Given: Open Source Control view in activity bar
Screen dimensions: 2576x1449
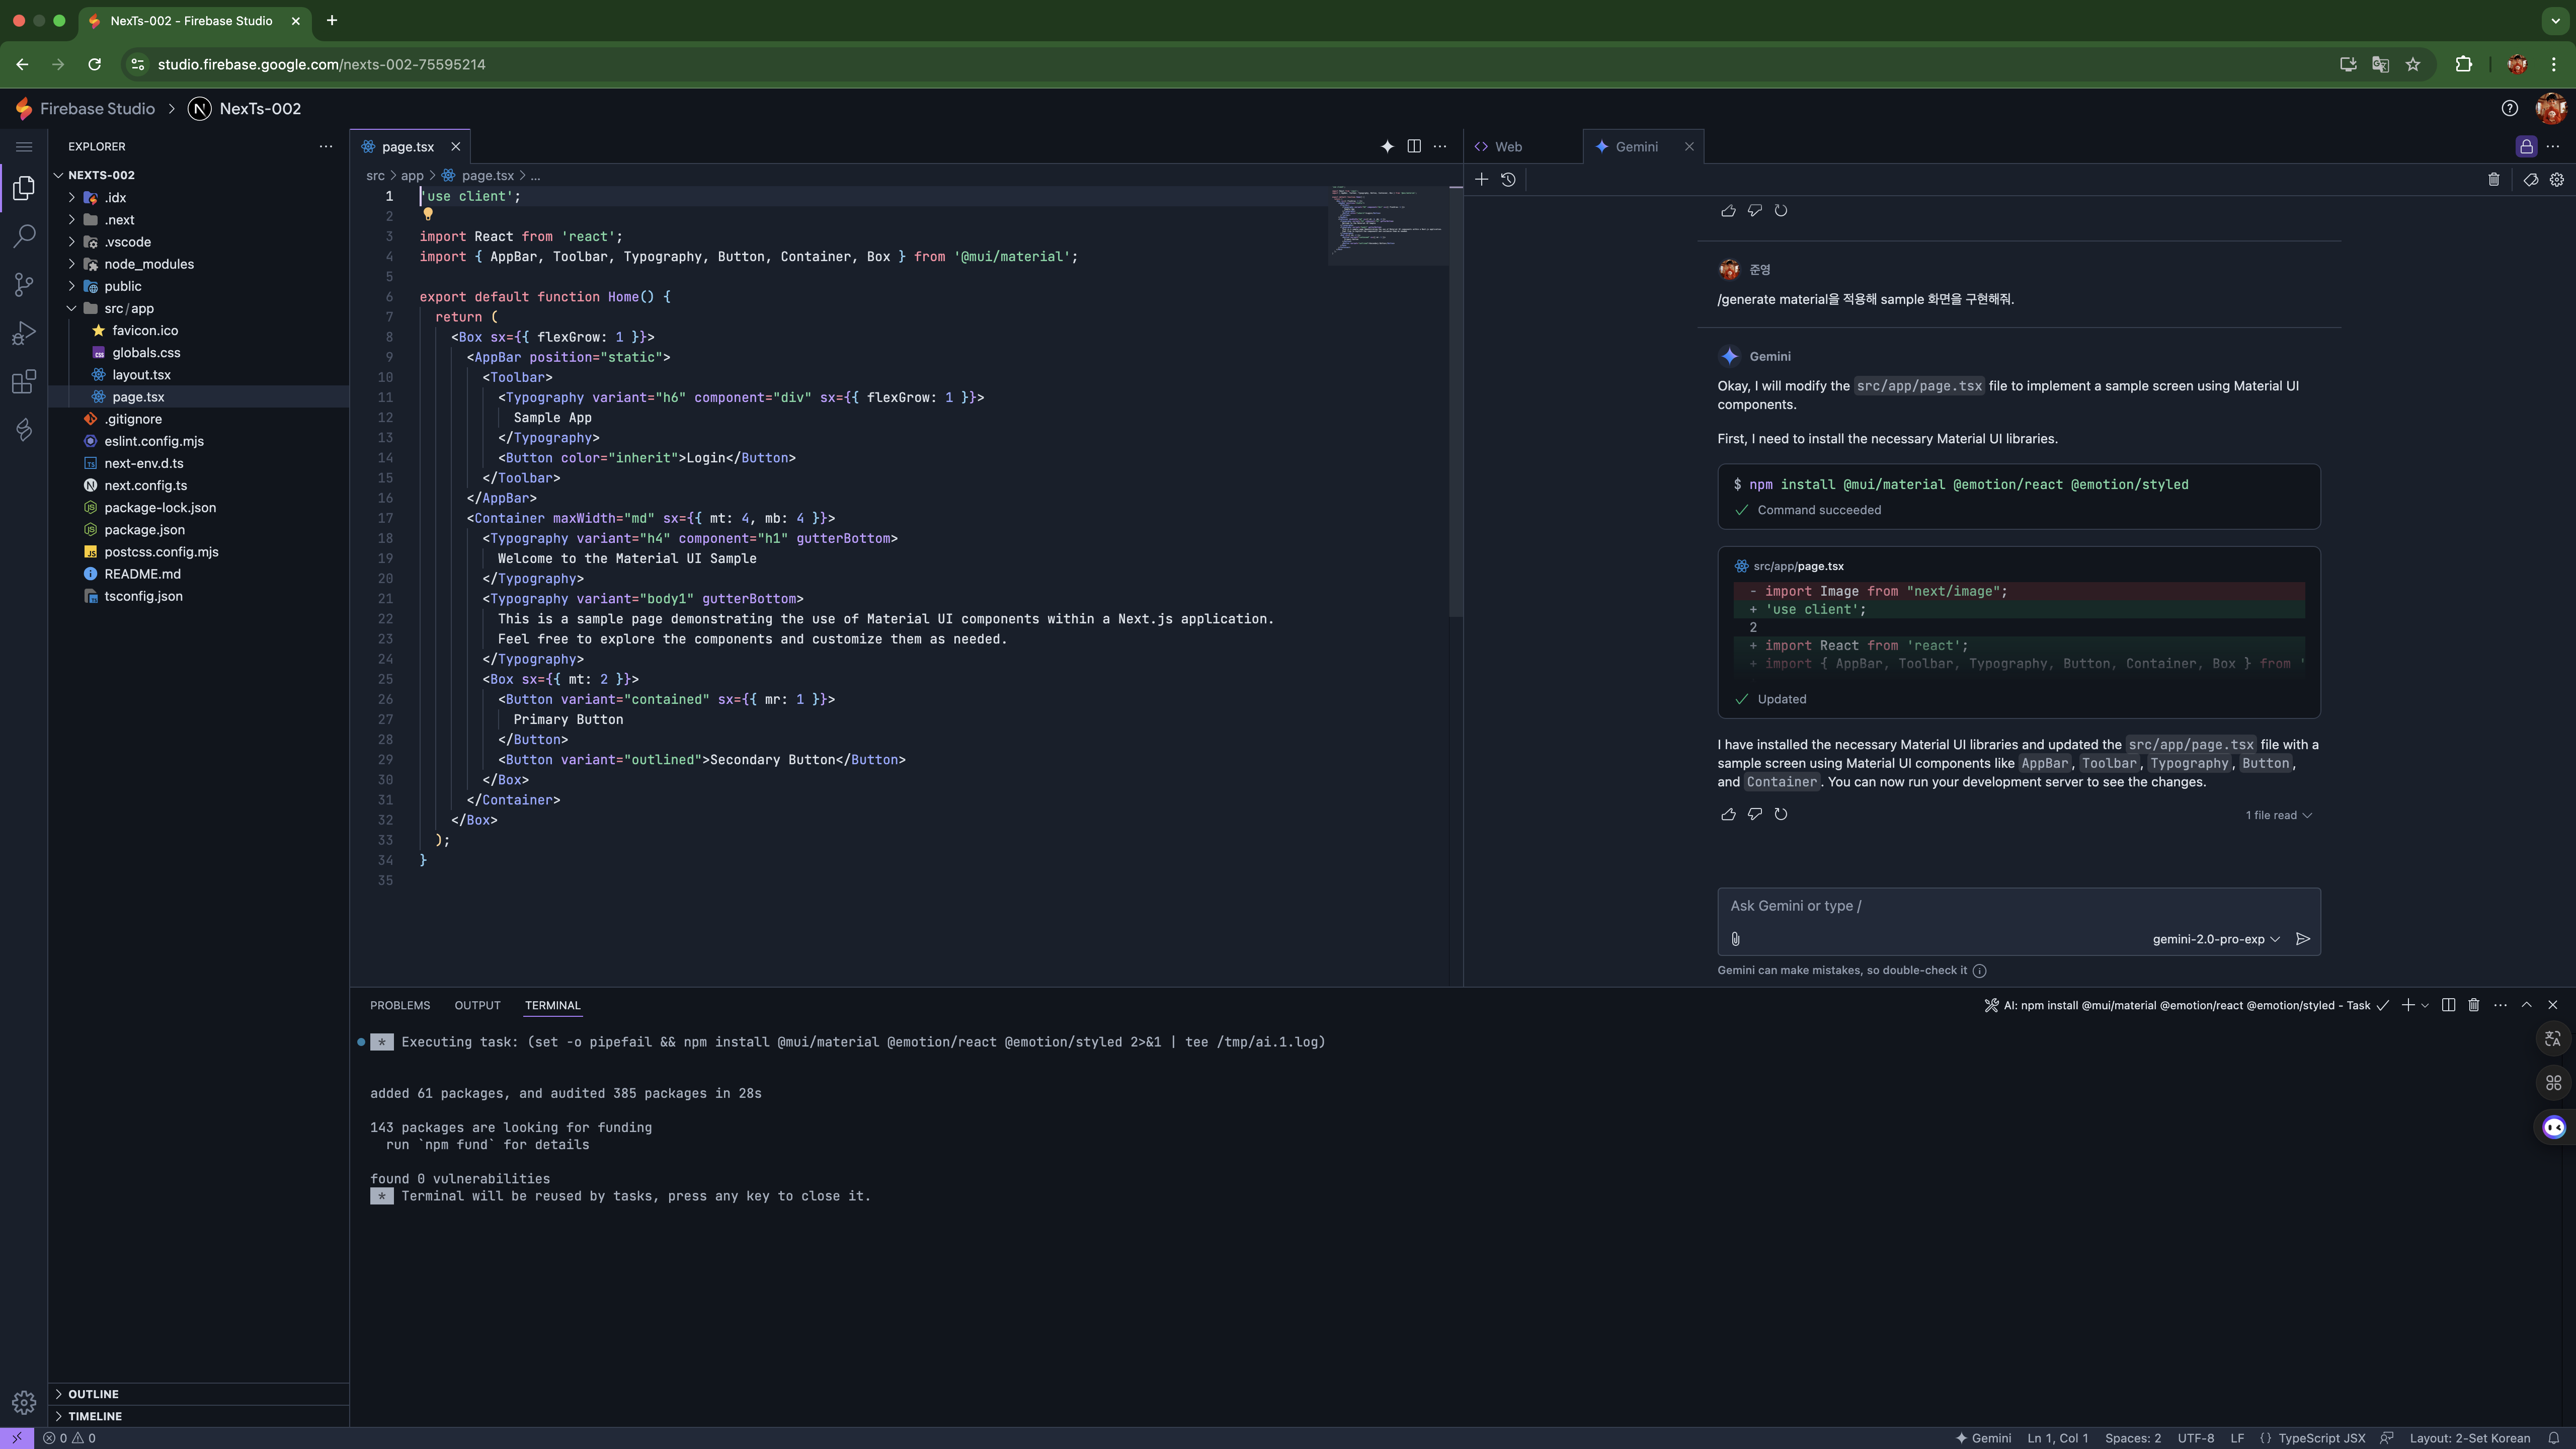Looking at the screenshot, I should point(24,285).
